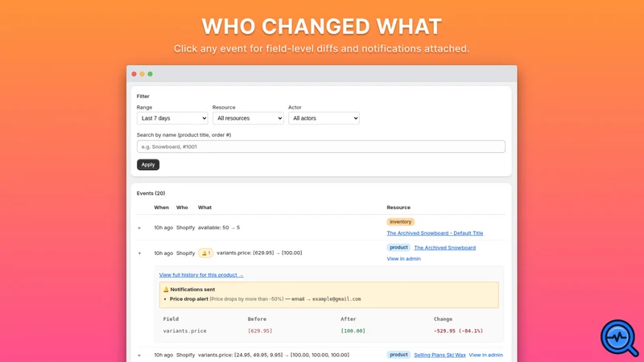The height and width of the screenshot is (362, 644).
Task: Click the 'When' column header
Action: 162,208
